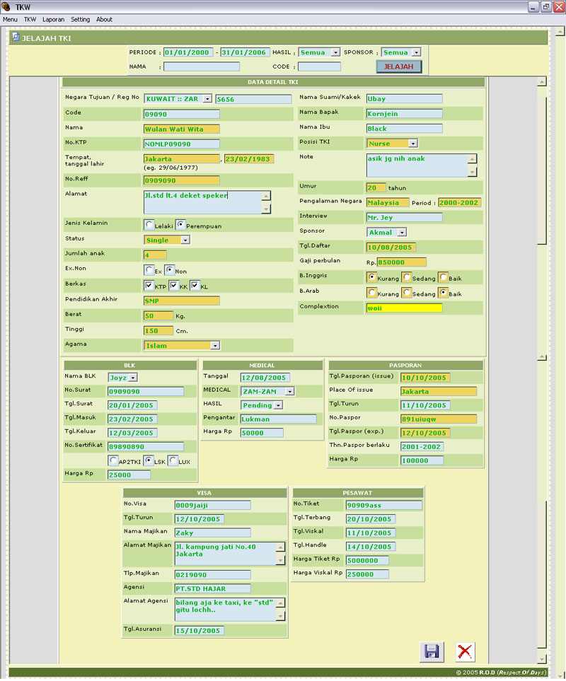The width and height of the screenshot is (566, 681).
Task: Select Sedang for B.Inggris
Action: (407, 278)
